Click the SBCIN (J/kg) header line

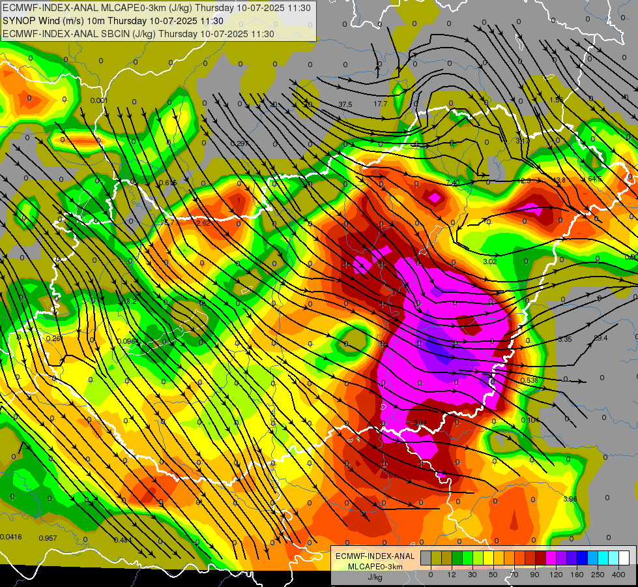coord(138,34)
